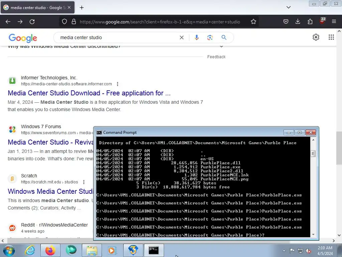Image resolution: width=342 pixels, height=257 pixels.
Task: Submit search with magnifying glass icon
Action: tap(224, 37)
